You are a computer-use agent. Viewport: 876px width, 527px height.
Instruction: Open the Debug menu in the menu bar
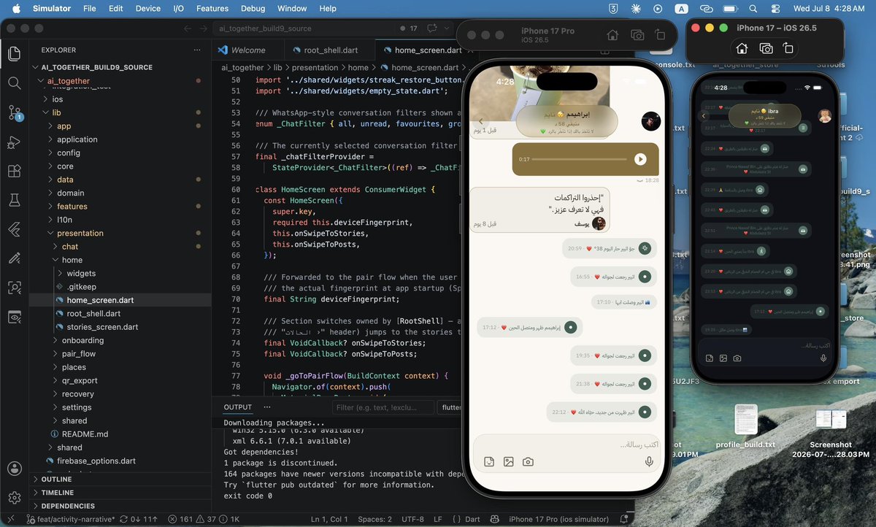(253, 8)
